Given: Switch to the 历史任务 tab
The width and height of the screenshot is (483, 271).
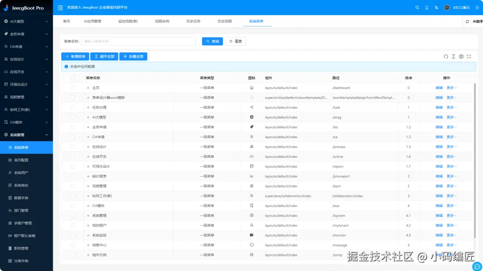Looking at the screenshot, I should [x=193, y=21].
